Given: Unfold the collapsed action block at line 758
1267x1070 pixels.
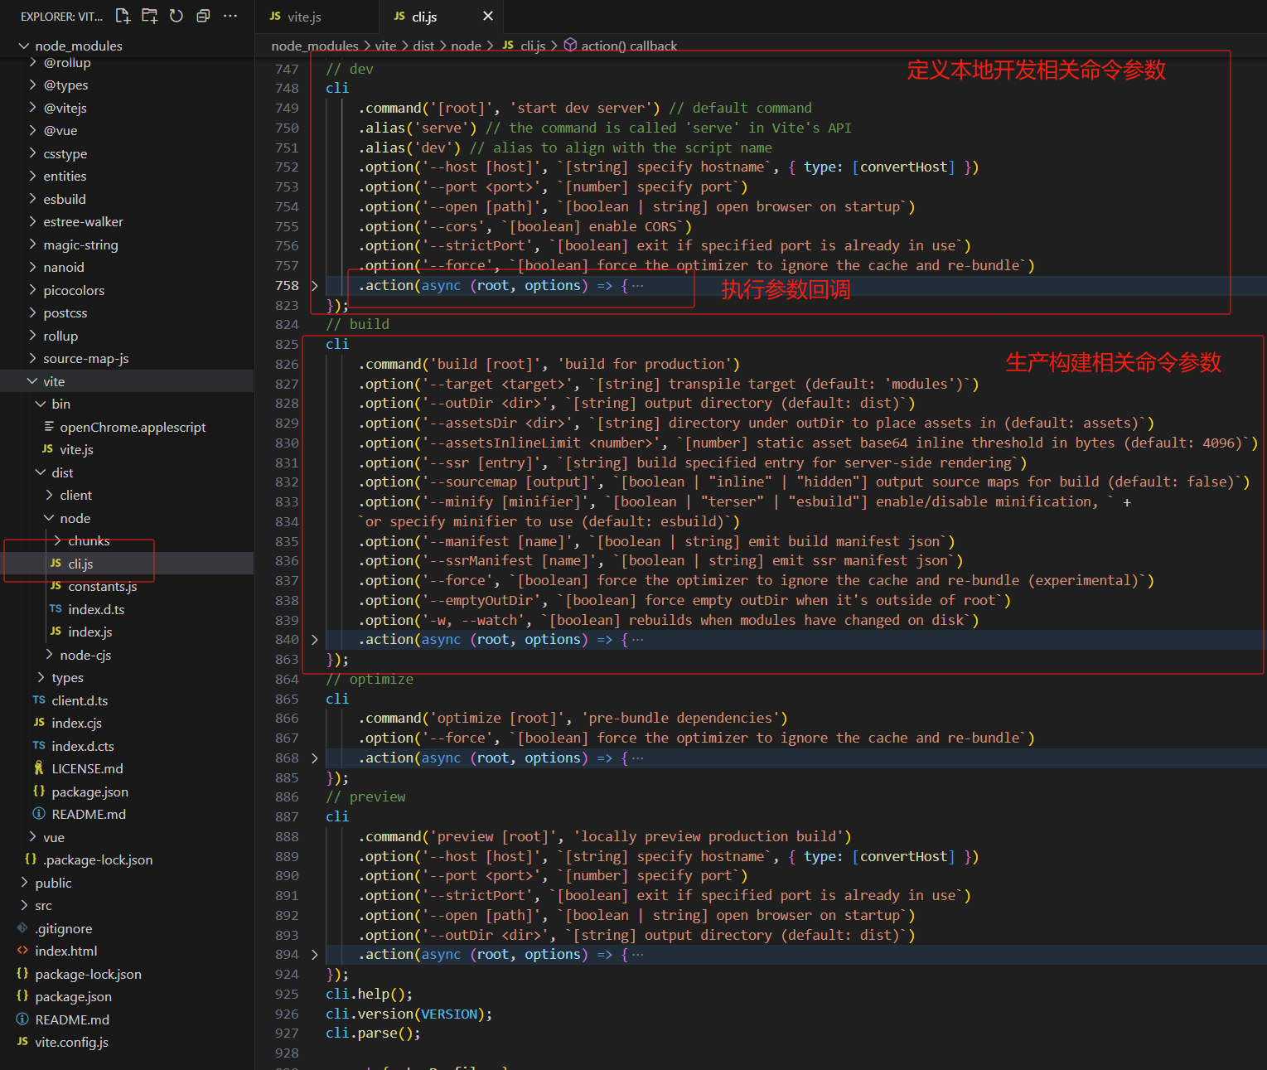Looking at the screenshot, I should [x=314, y=286].
